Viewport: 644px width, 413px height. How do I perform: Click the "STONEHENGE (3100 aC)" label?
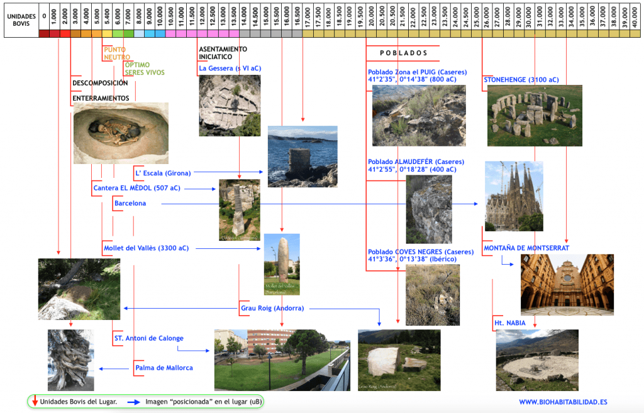pos(521,80)
